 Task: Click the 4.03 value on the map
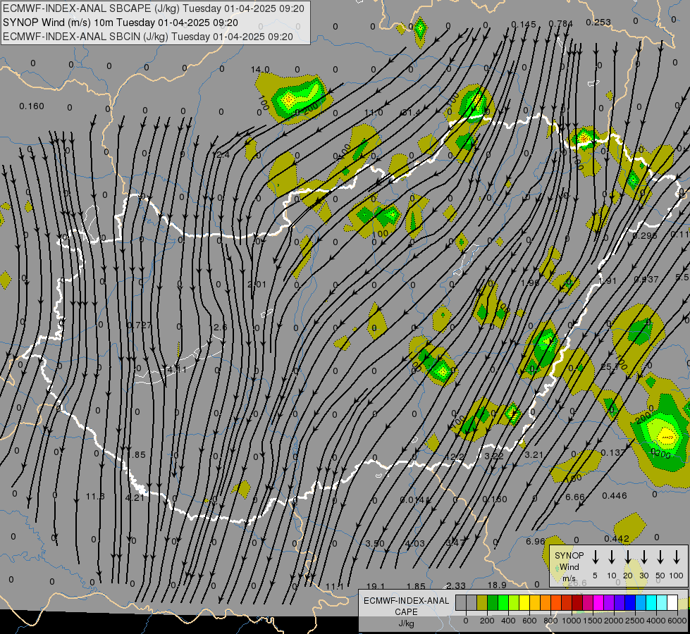[x=415, y=543]
